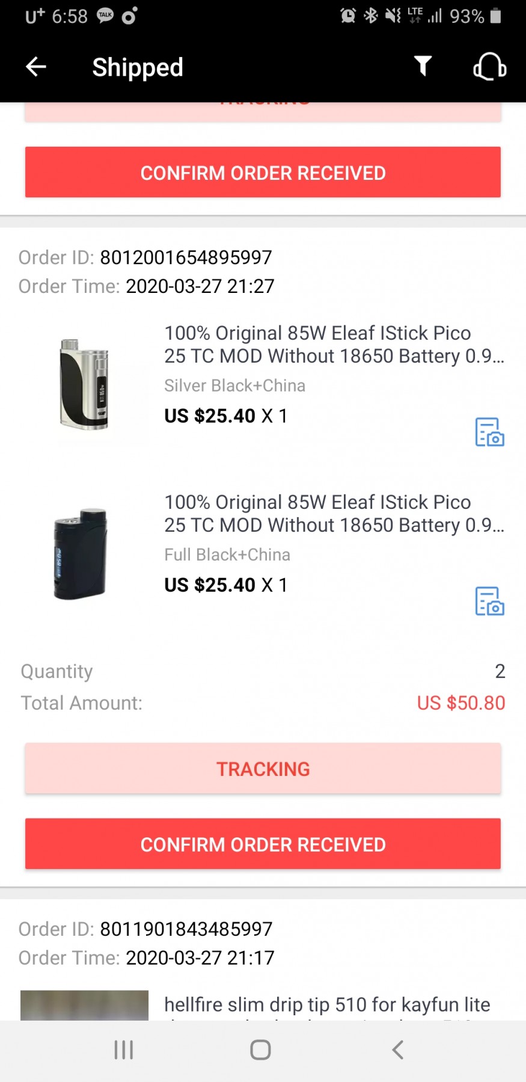Open Full Black+China IStick Pico product title
Viewport: 526px width, 1082px height.
click(x=334, y=514)
